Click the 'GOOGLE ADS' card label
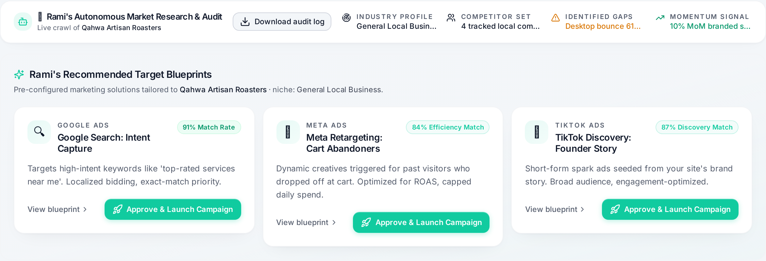The image size is (766, 261). pyautogui.click(x=83, y=125)
